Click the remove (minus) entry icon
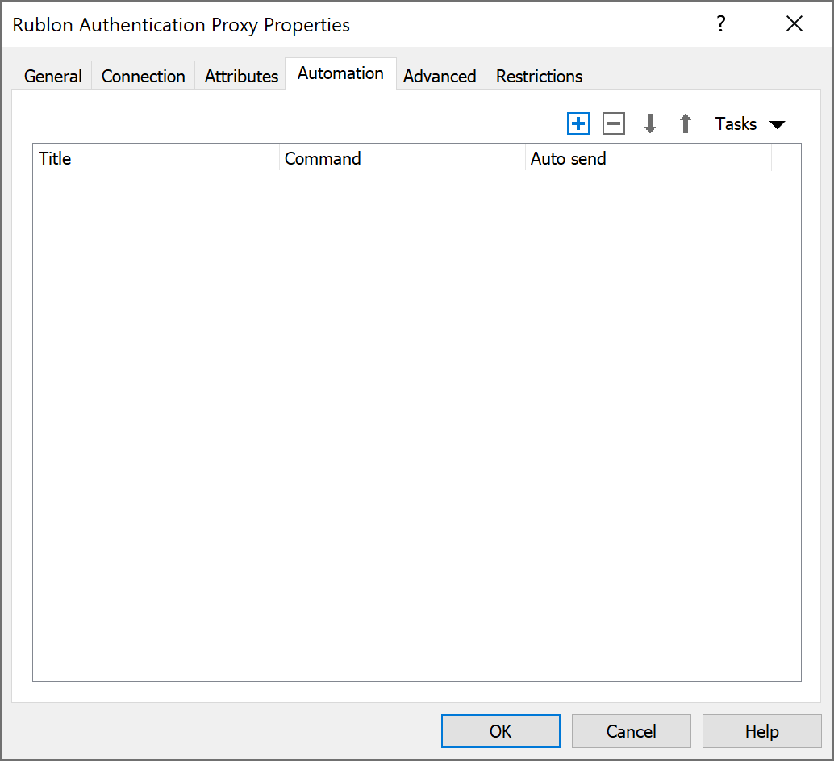834x761 pixels. pyautogui.click(x=614, y=123)
